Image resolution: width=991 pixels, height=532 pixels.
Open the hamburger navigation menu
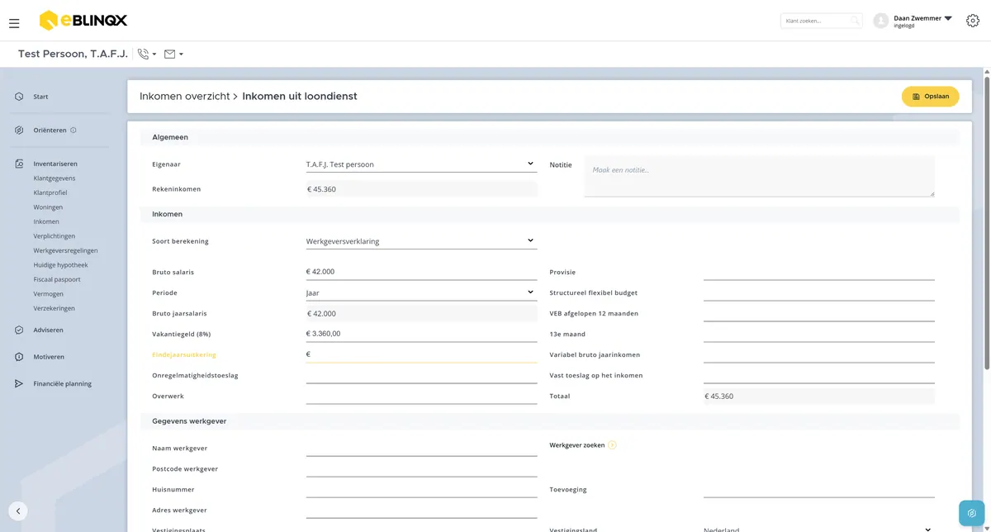click(x=14, y=23)
